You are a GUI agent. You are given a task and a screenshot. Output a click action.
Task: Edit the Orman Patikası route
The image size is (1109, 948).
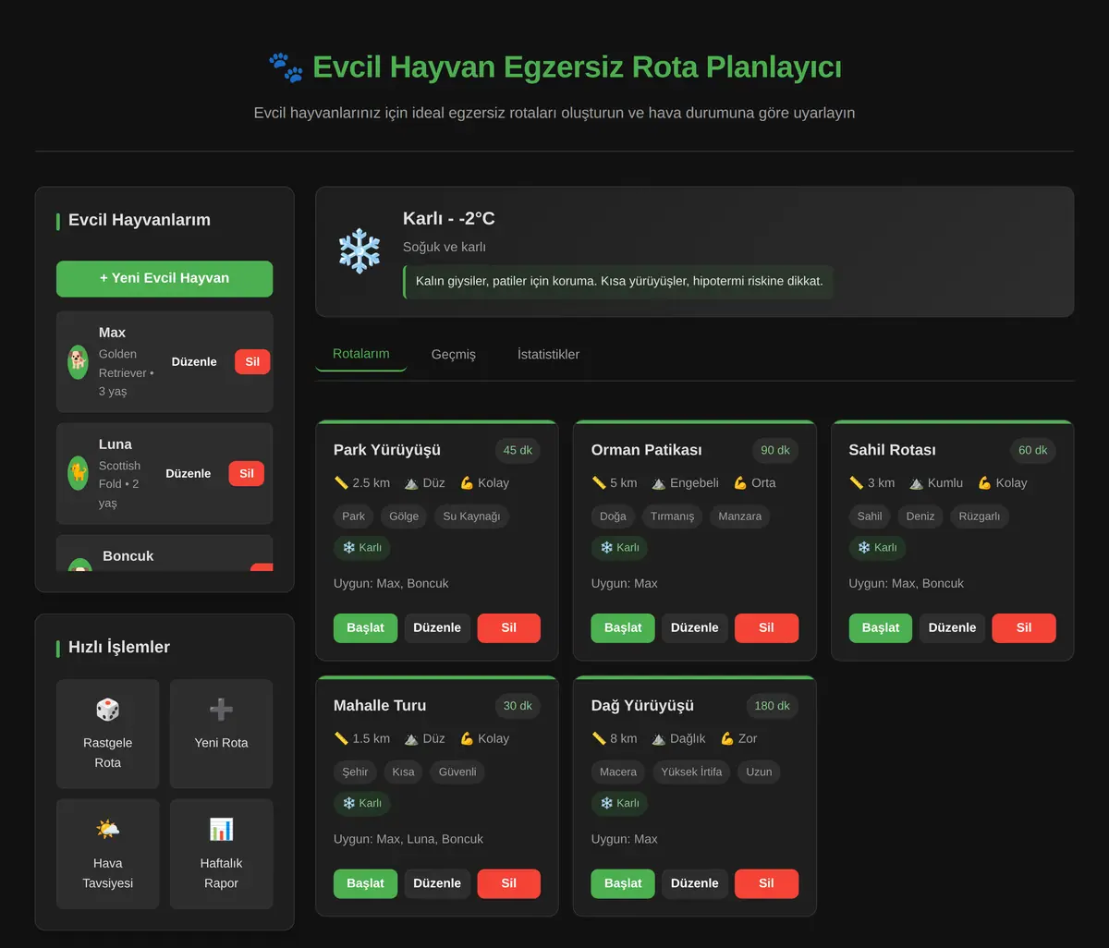(x=695, y=627)
